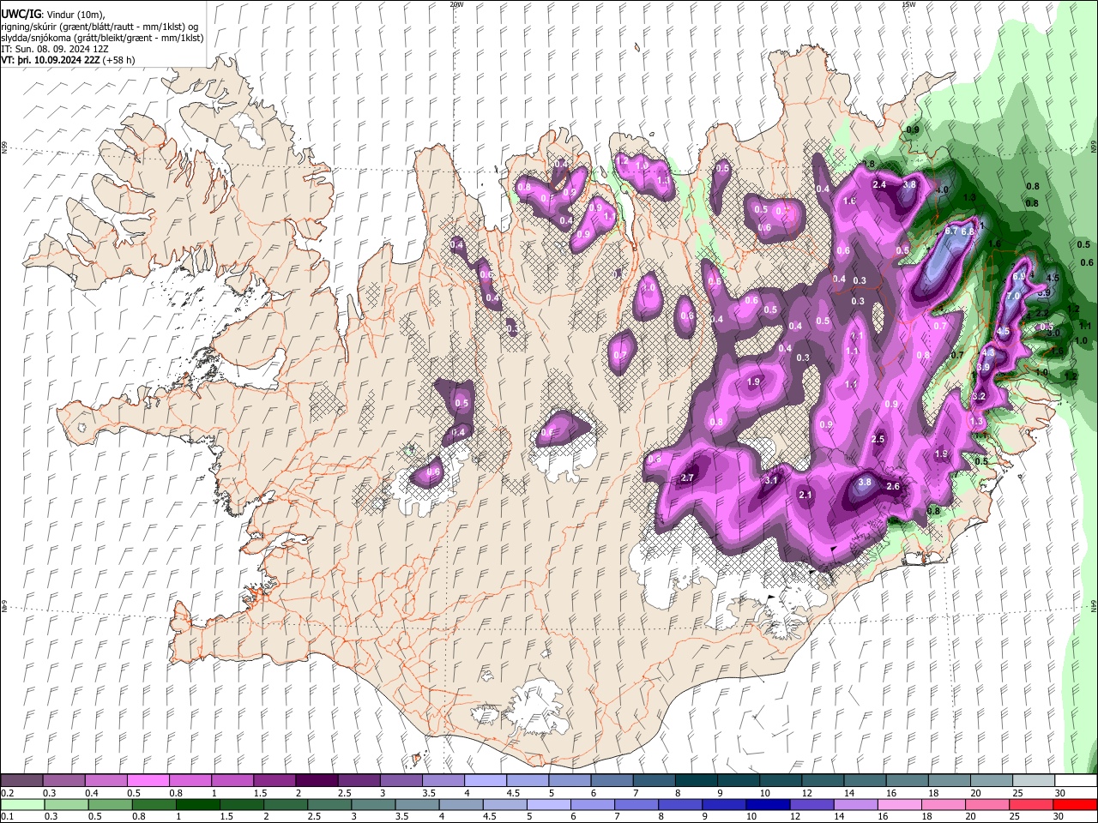
Task: Click the '15W' longitude label at top
Action: click(909, 4)
